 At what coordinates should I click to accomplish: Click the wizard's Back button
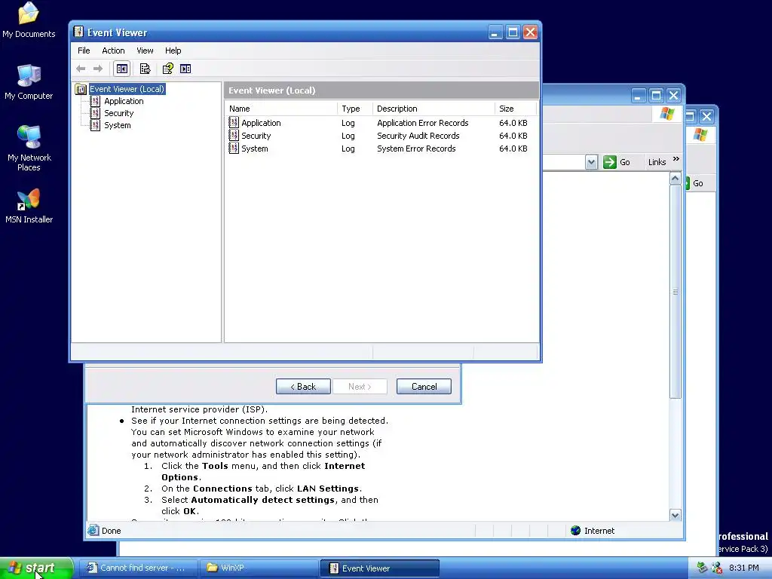303,387
